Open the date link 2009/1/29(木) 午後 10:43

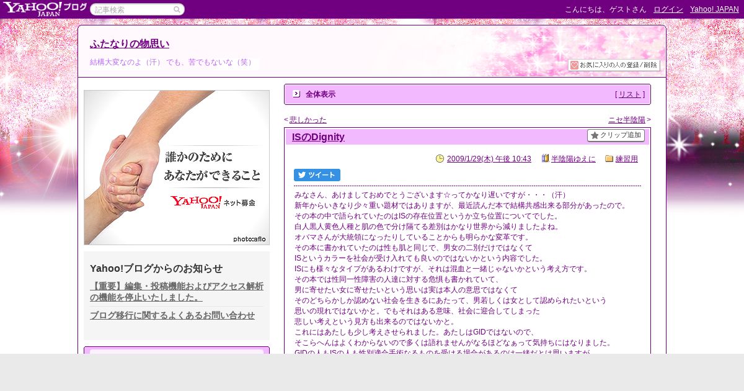pos(489,159)
